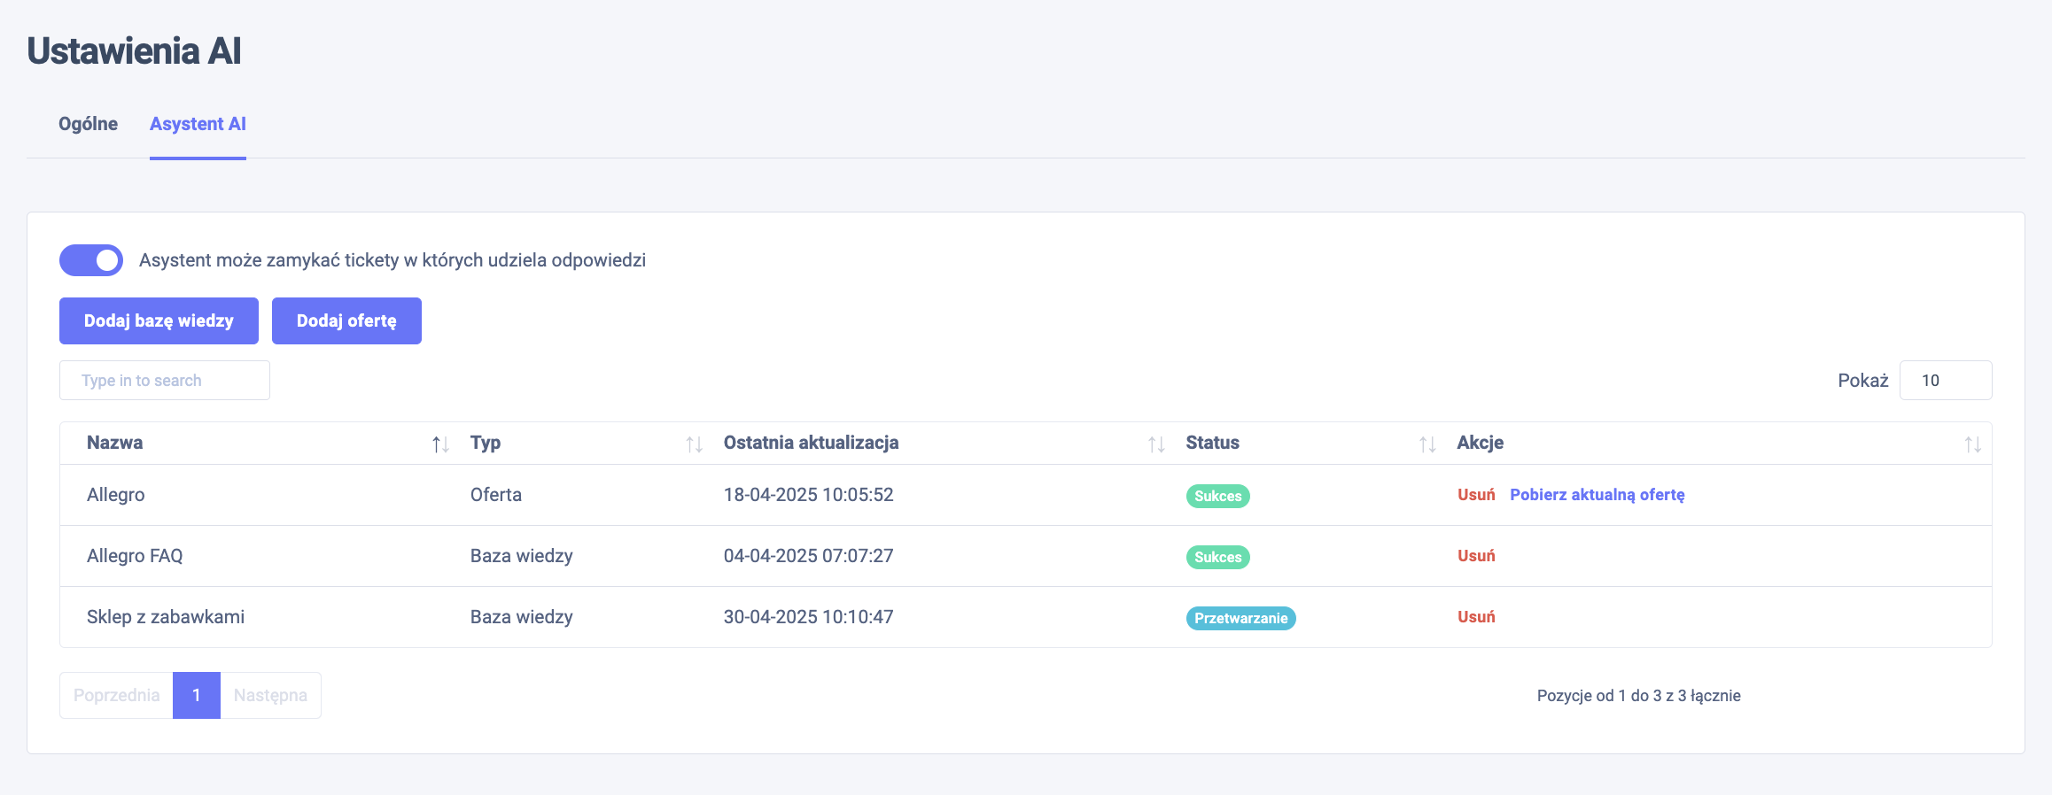The height and width of the screenshot is (795, 2052).
Task: Click the Przetwarzanie status badge
Action: pyautogui.click(x=1241, y=618)
